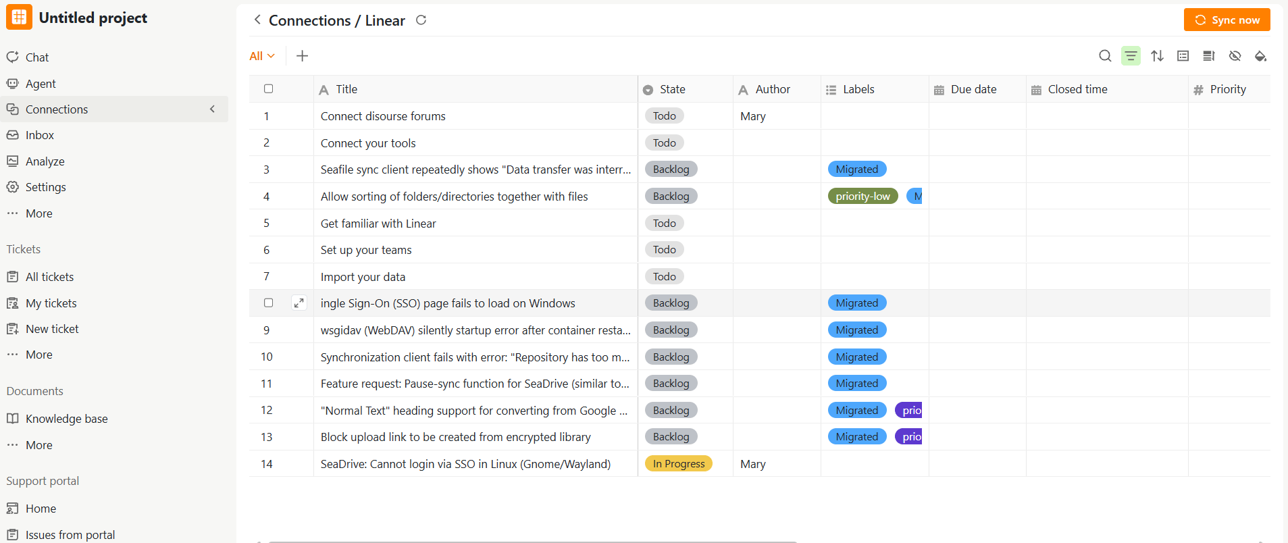Click the All tickets list icon

click(12, 276)
